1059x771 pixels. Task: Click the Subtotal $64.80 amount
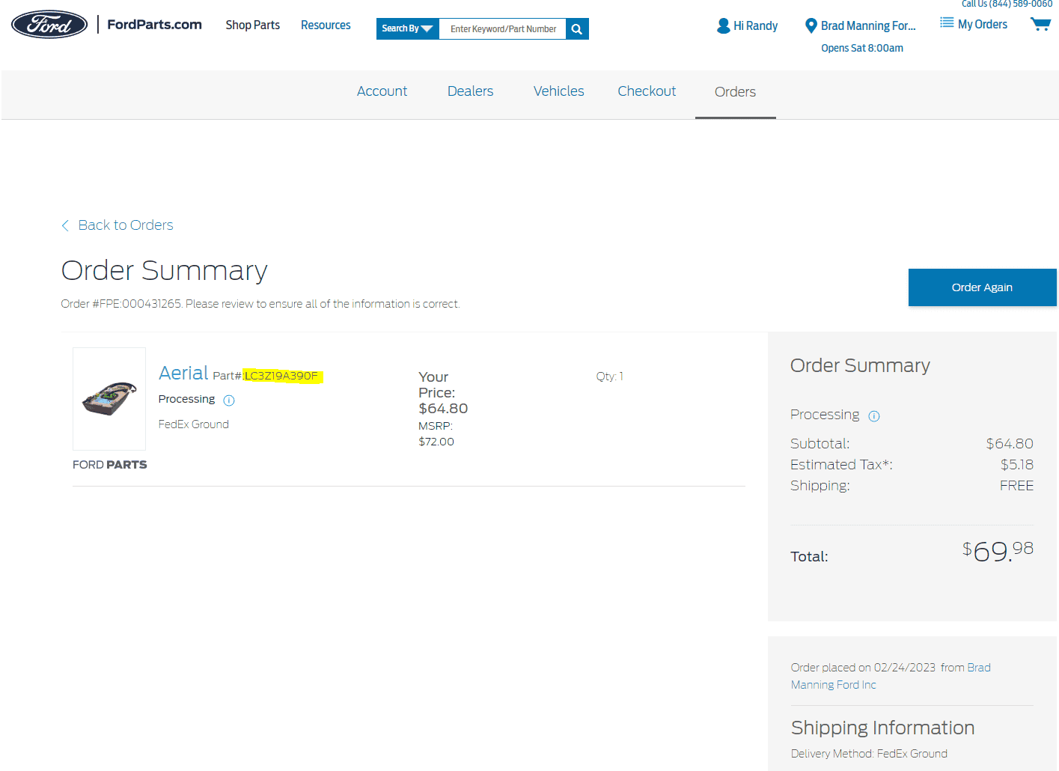coord(1010,444)
